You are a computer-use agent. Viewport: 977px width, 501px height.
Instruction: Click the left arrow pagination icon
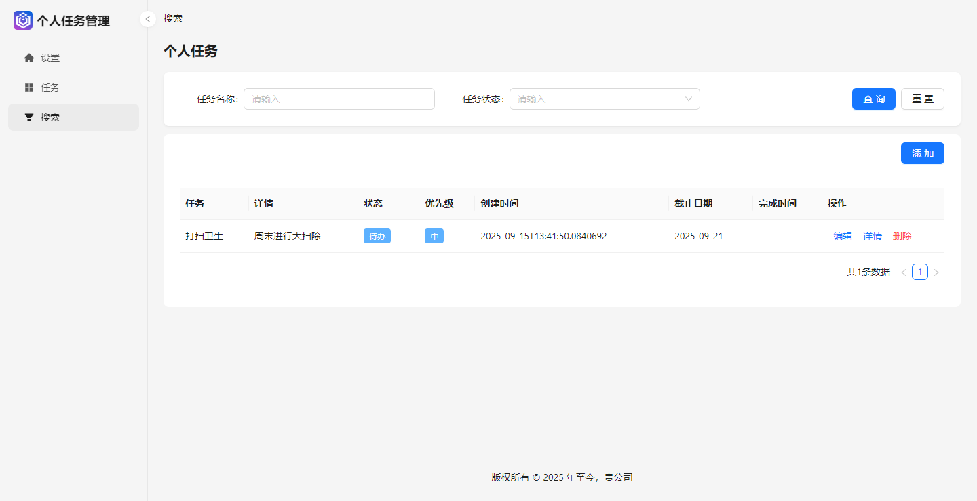pyautogui.click(x=904, y=271)
